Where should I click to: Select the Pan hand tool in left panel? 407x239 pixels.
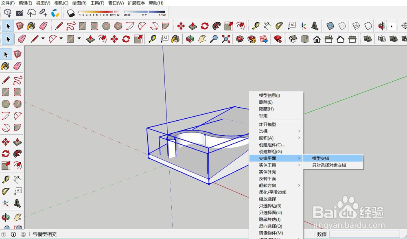tap(18, 217)
